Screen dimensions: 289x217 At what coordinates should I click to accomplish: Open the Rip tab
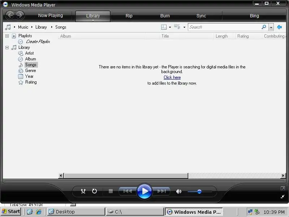129,16
